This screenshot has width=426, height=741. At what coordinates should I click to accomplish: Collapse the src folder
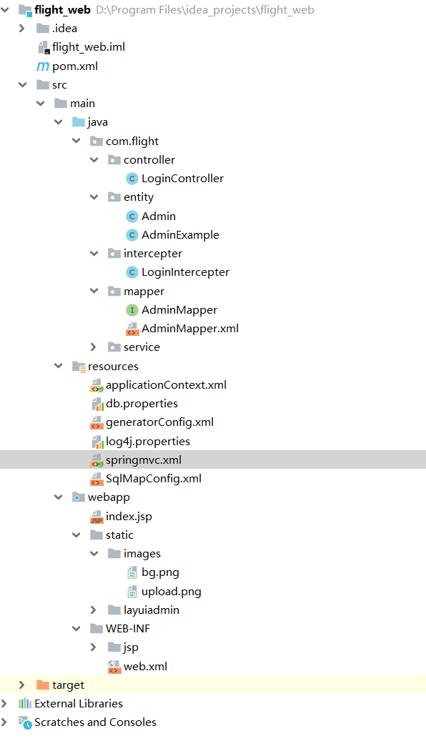23,84
